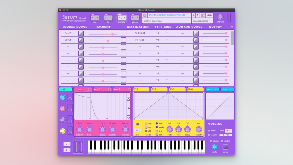Open the source curve icon in the Fil Cutoff row
The width and height of the screenshot is (293, 165).
81,33
